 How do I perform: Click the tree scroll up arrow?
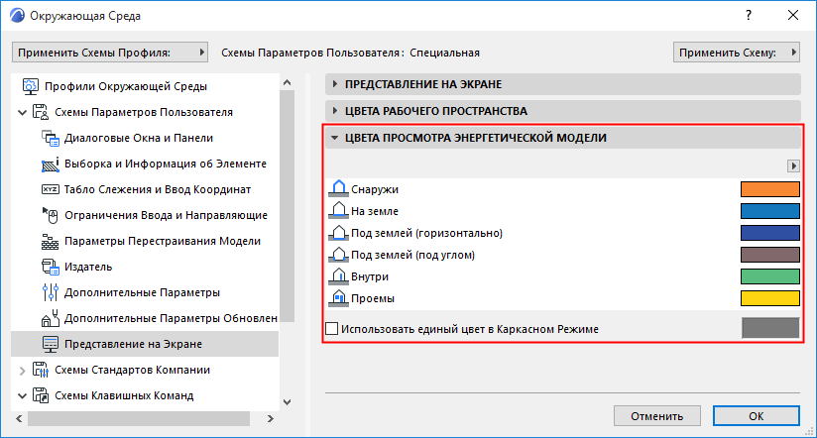click(x=287, y=82)
